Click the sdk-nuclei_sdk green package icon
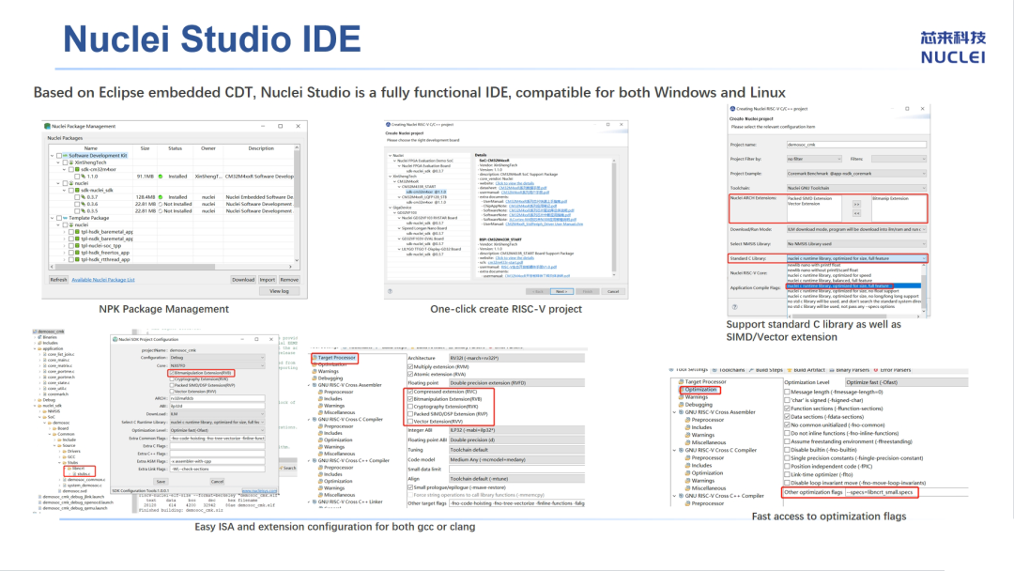 pos(77,190)
